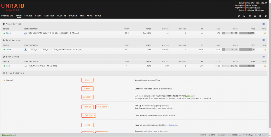Click the Logout icon in the header
The width and height of the screenshot is (271, 137).
(239, 16)
